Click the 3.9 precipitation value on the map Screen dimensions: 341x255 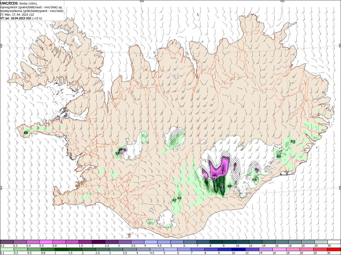click(214, 177)
